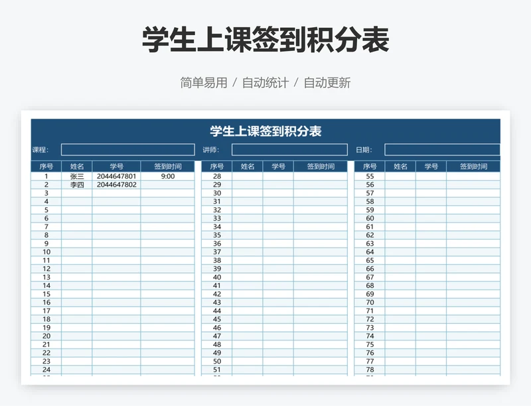Select row number 28 cell
The height and width of the screenshot is (406, 531).
pyautogui.click(x=217, y=176)
